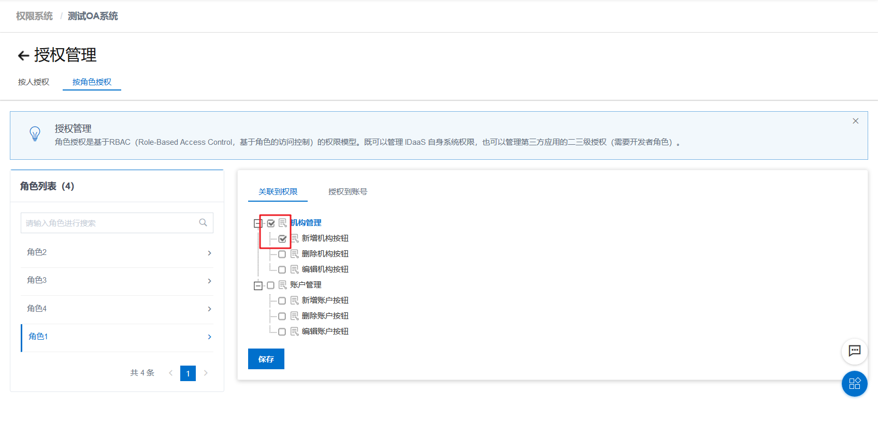Switch to the 按角色授权 tab
This screenshot has width=878, height=438.
[92, 82]
